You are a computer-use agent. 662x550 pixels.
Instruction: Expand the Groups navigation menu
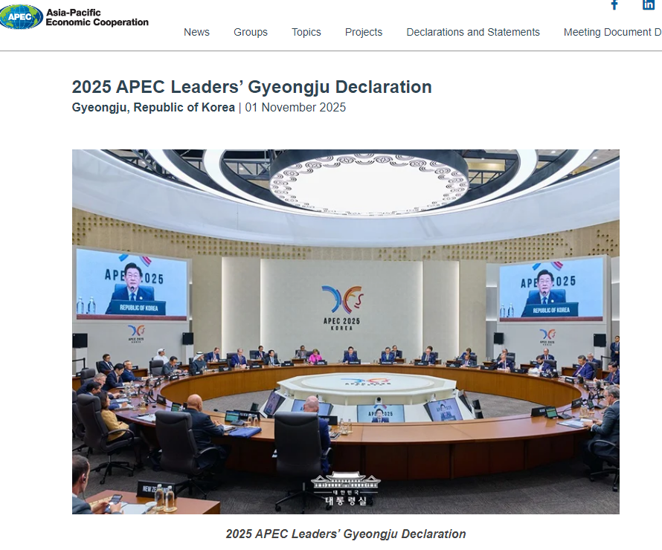(251, 32)
